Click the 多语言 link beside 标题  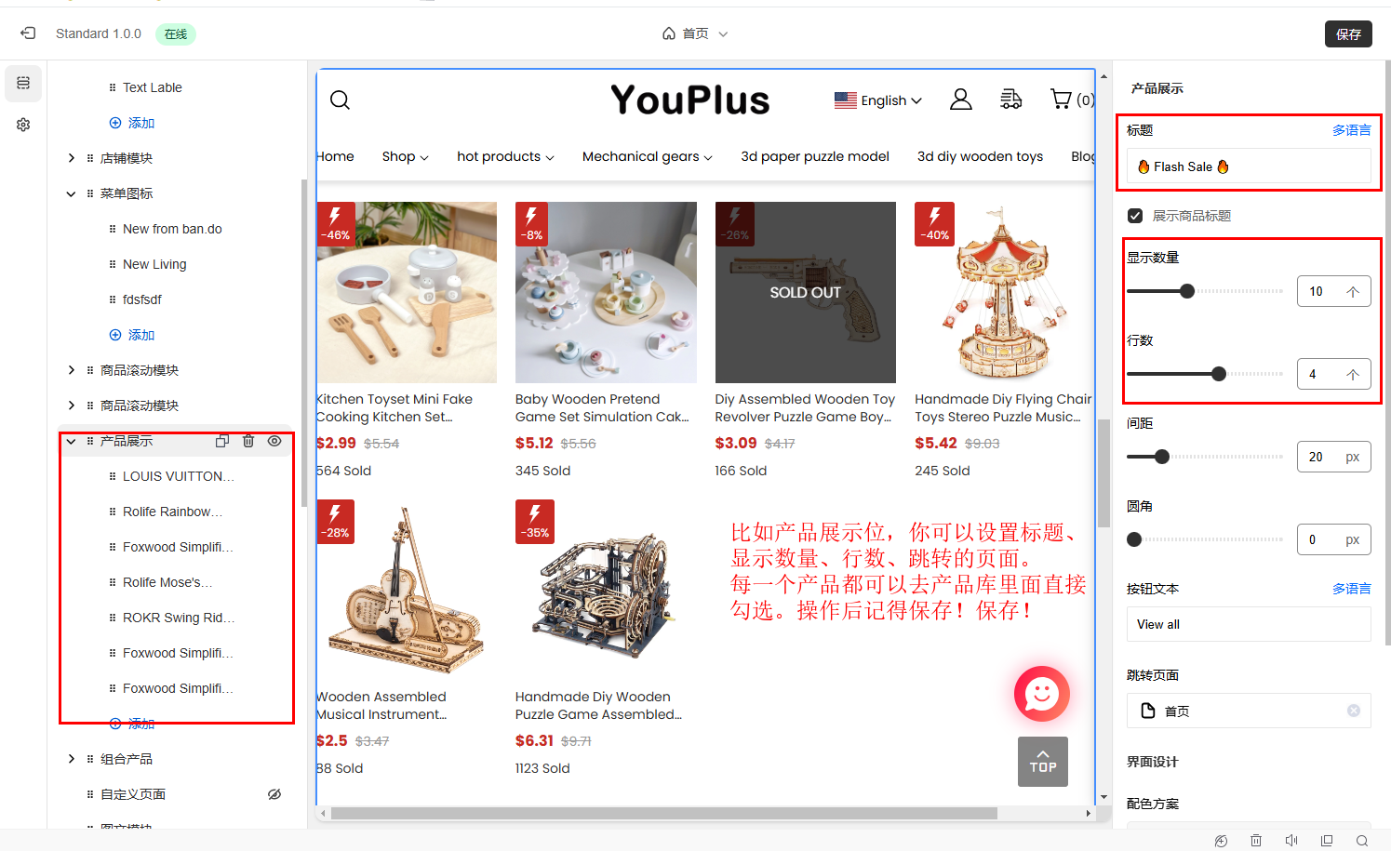tap(1351, 130)
